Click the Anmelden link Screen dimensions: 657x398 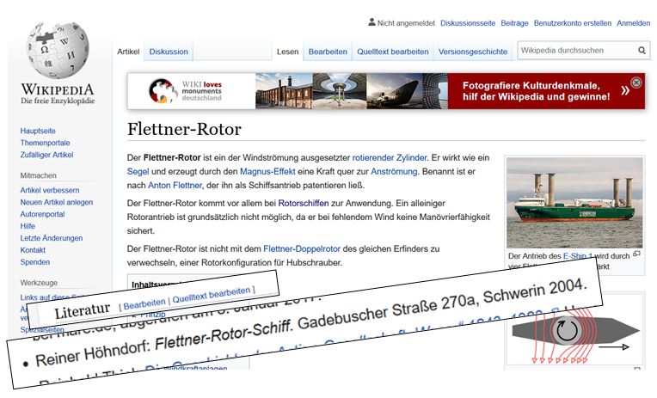633,23
